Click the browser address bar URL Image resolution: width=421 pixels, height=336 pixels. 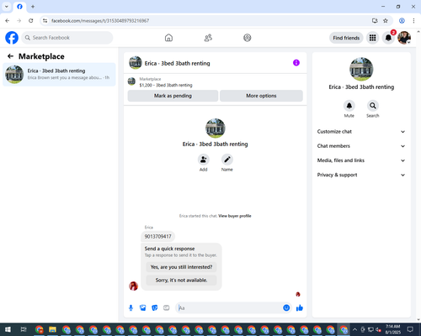100,21
